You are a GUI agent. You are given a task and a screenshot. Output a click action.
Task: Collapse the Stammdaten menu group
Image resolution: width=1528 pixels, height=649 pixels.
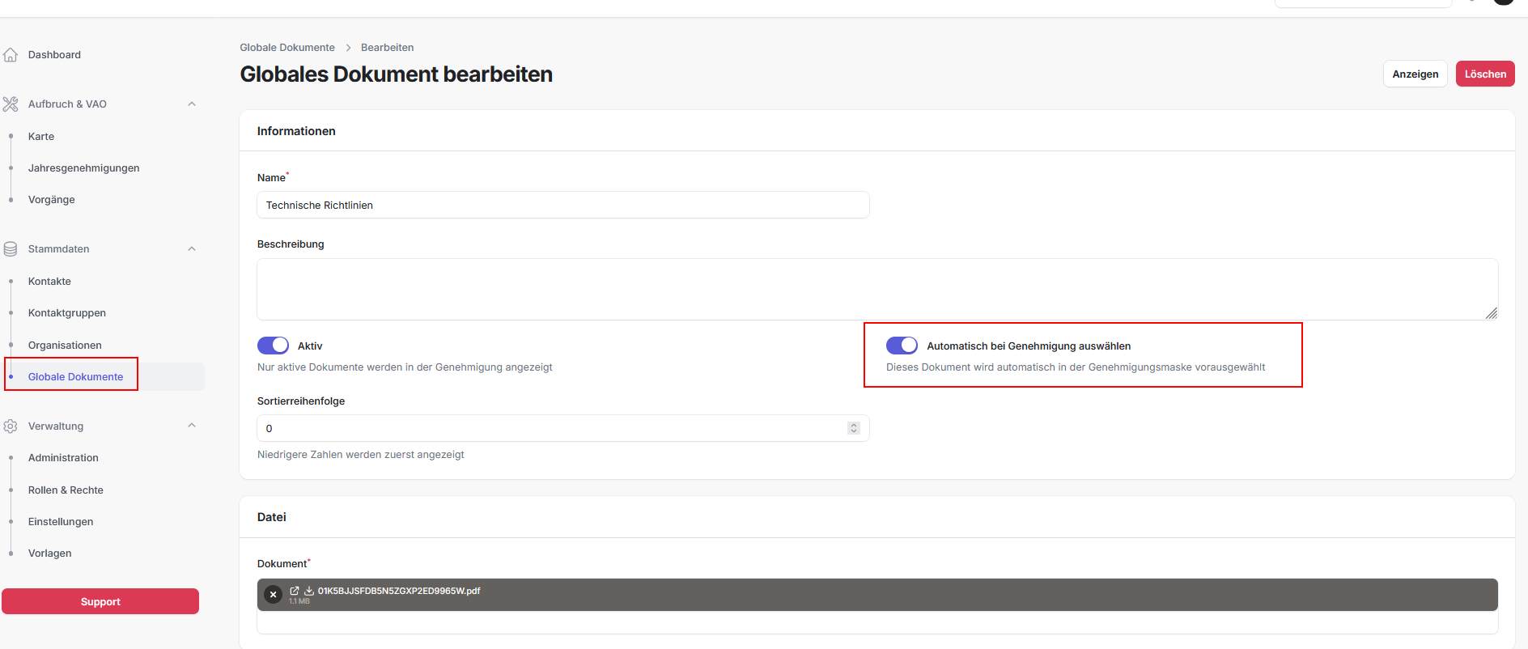coord(192,249)
